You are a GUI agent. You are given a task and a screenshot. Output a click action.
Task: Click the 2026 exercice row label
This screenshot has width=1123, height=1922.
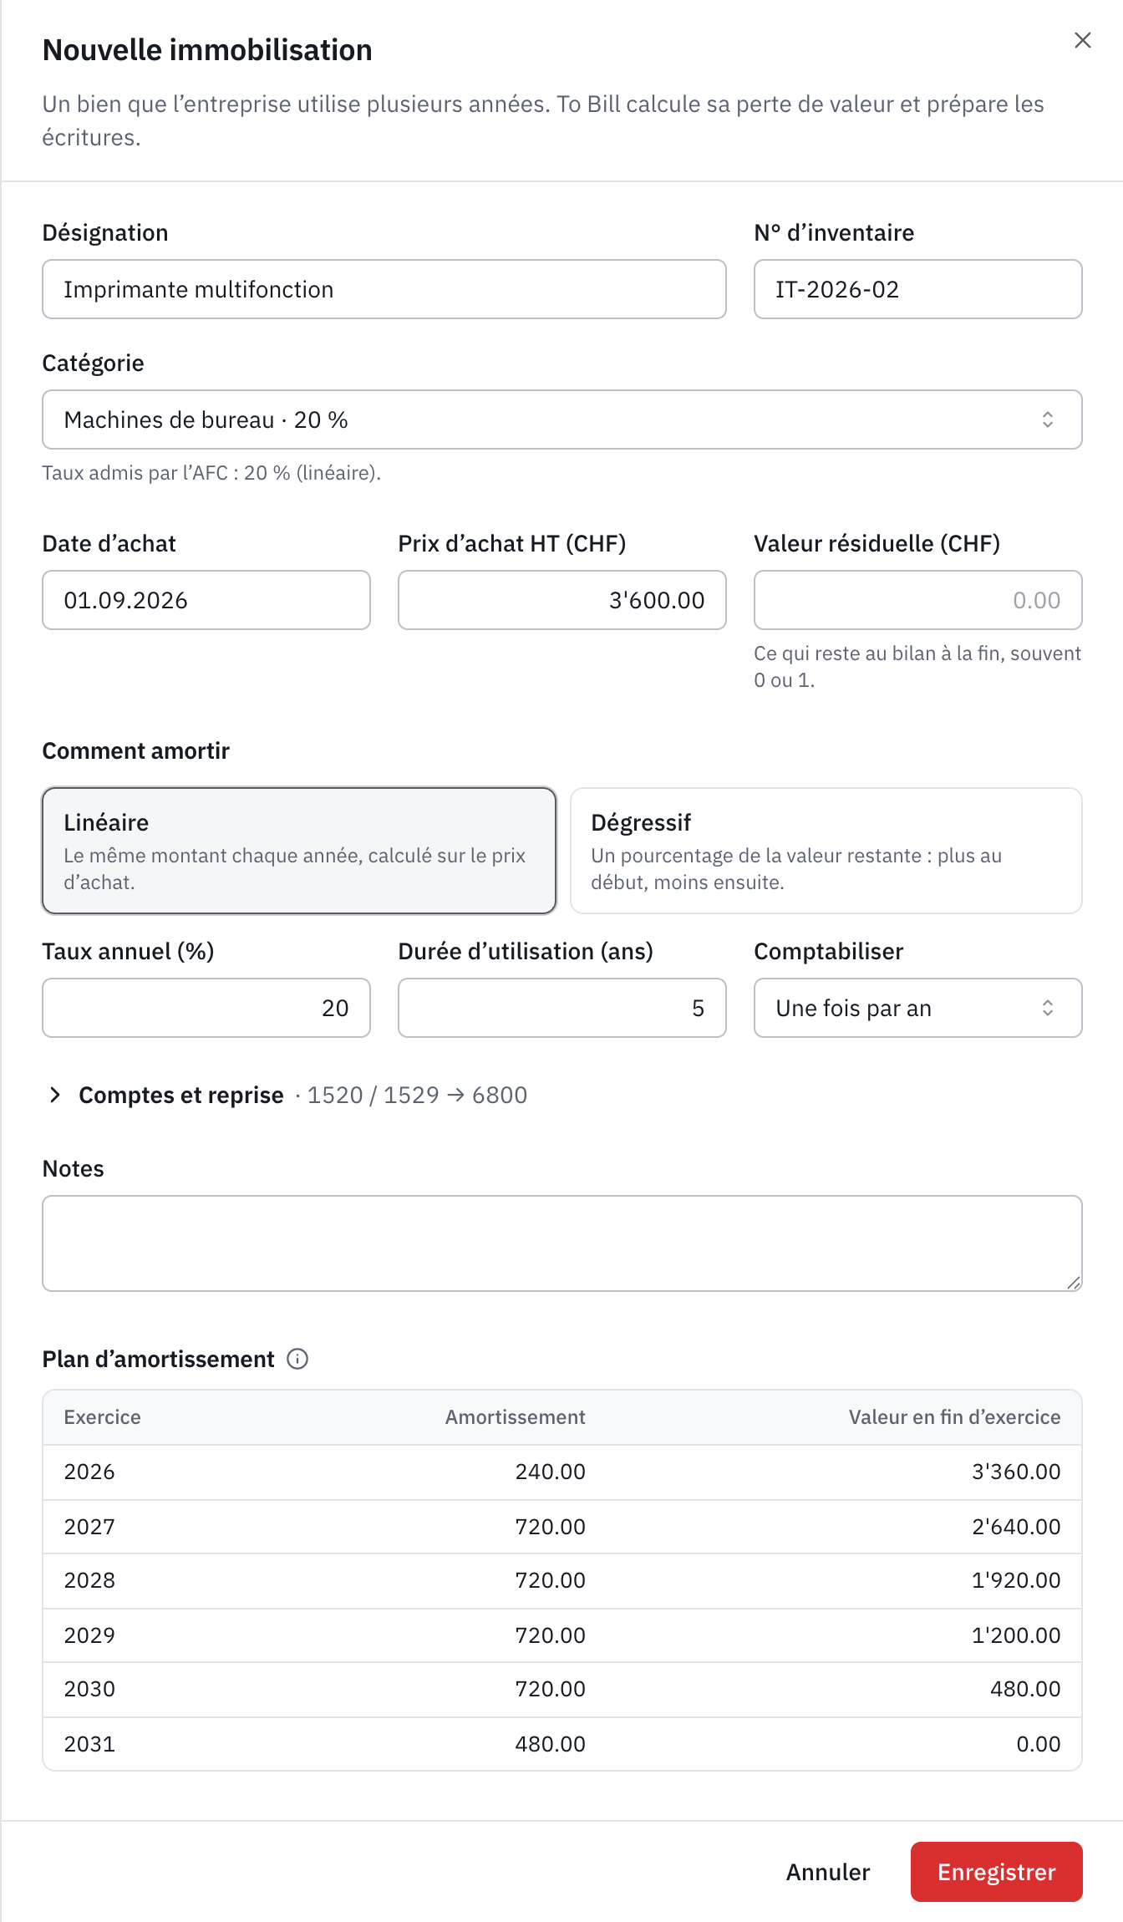click(89, 1472)
